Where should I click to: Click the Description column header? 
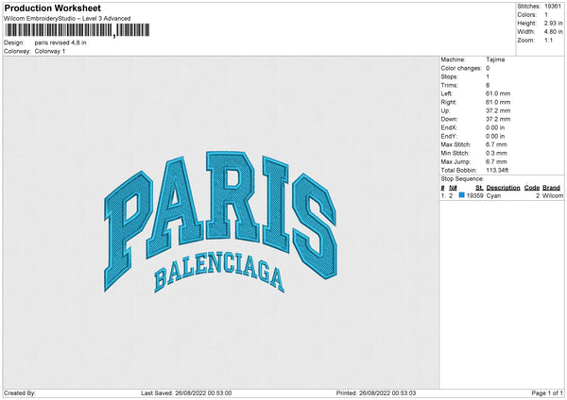point(503,188)
